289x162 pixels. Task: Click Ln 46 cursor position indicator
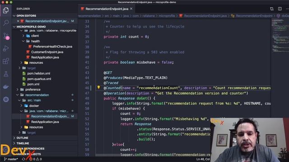pos(203,159)
